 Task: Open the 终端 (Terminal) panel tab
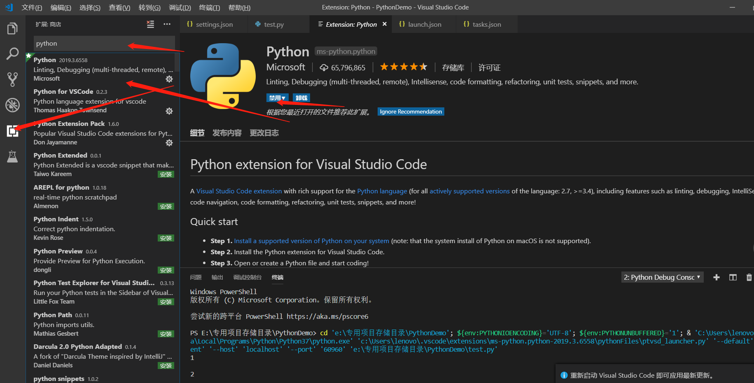coord(278,277)
